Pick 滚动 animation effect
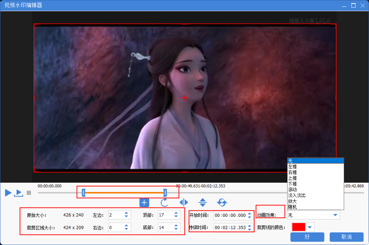 click(x=316, y=190)
